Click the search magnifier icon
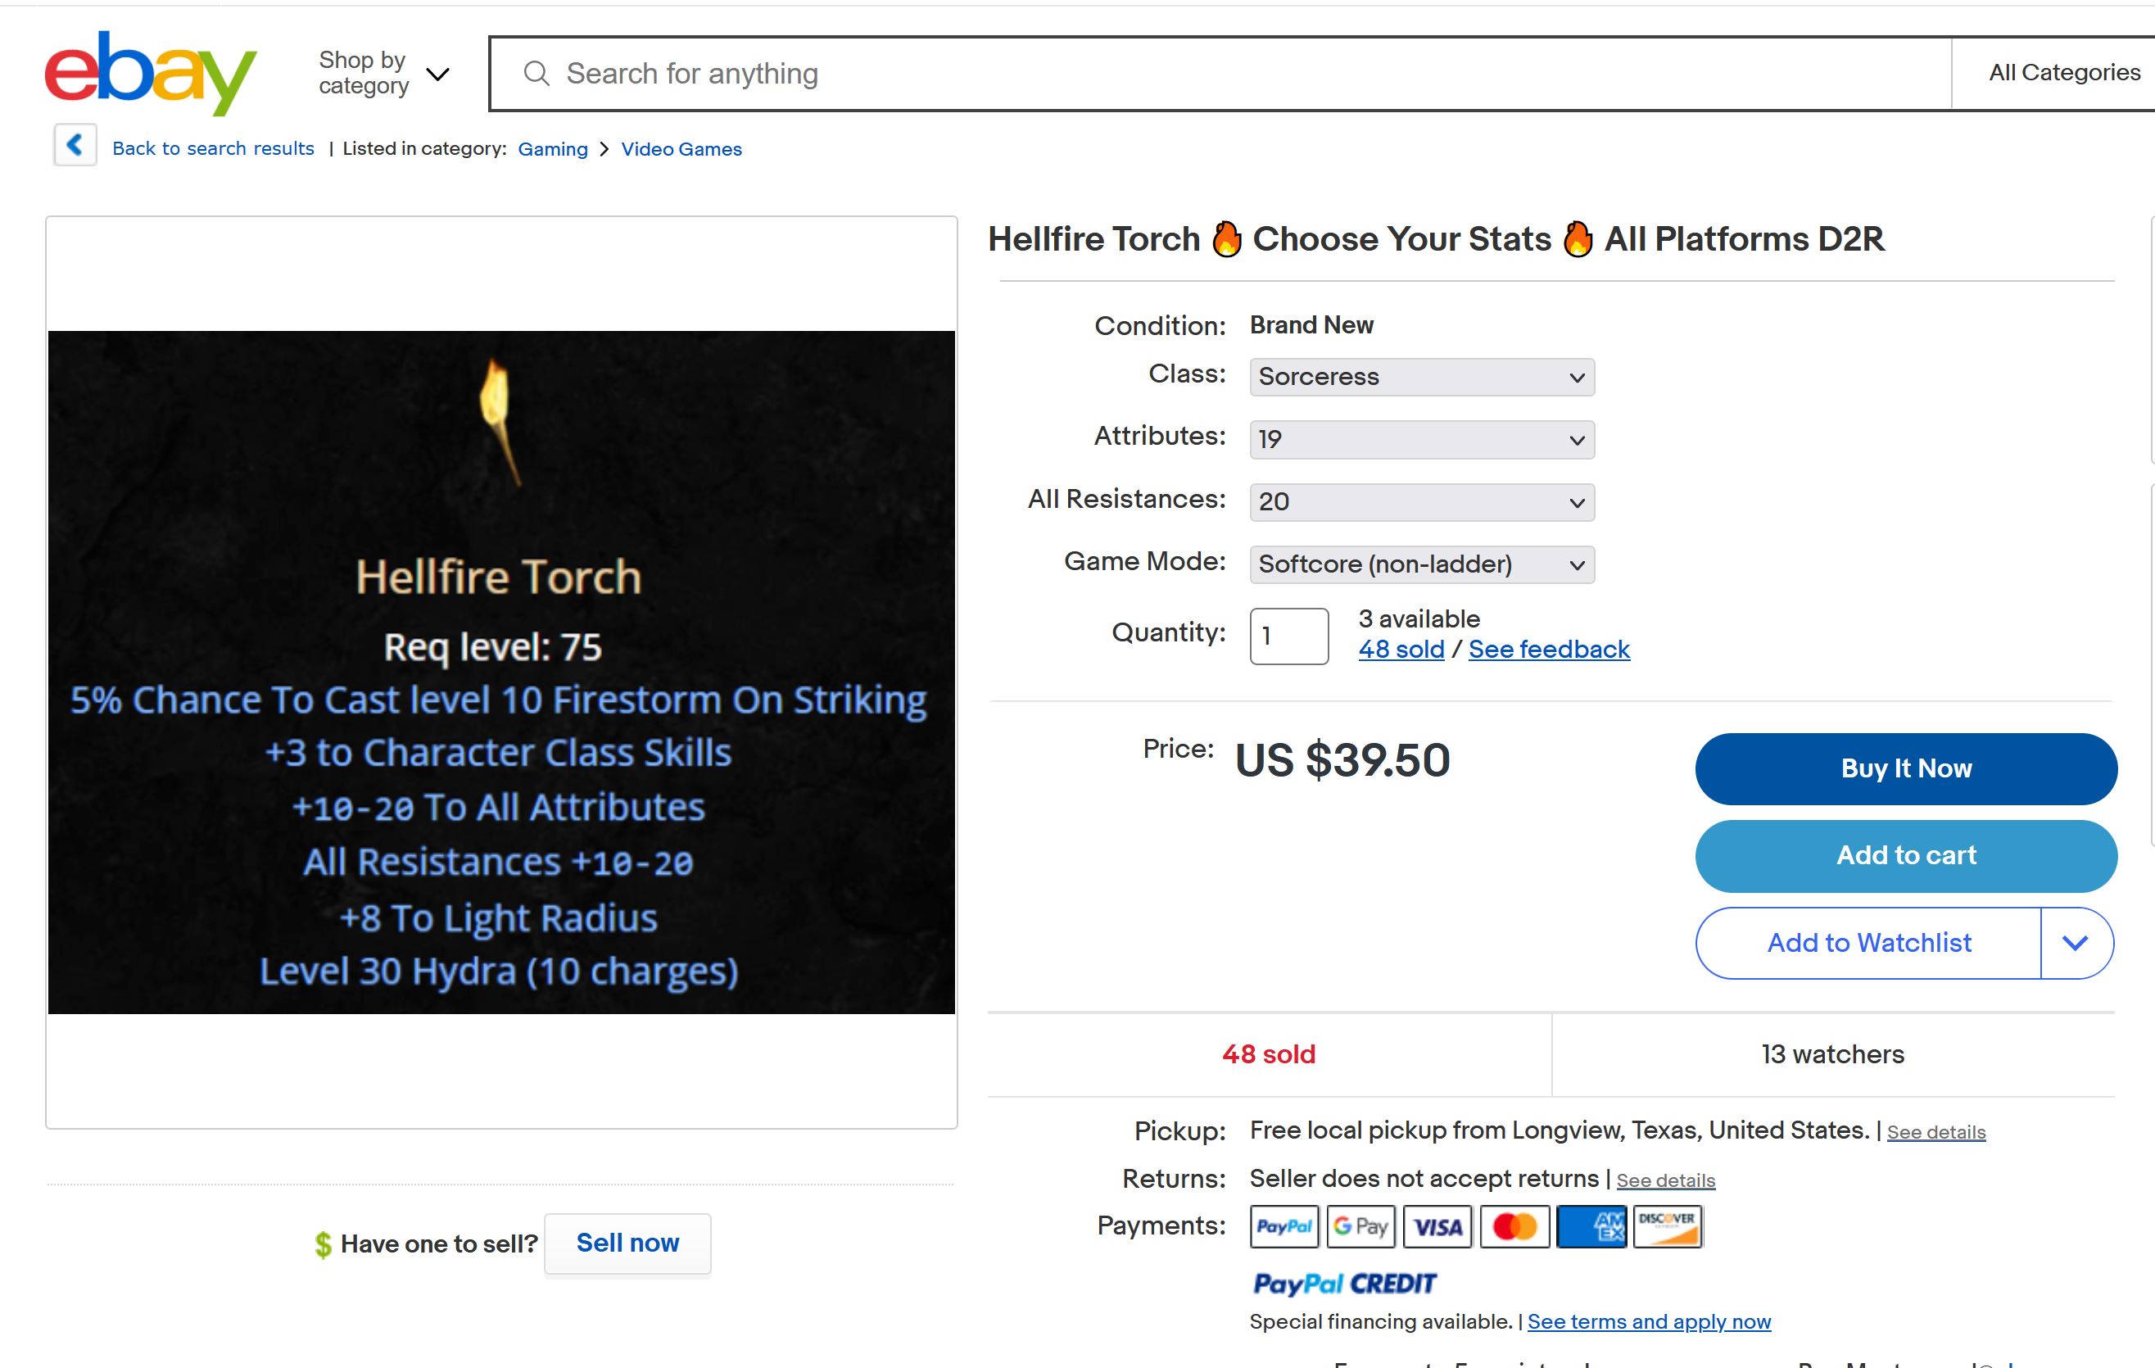This screenshot has height=1368, width=2155. (x=536, y=74)
